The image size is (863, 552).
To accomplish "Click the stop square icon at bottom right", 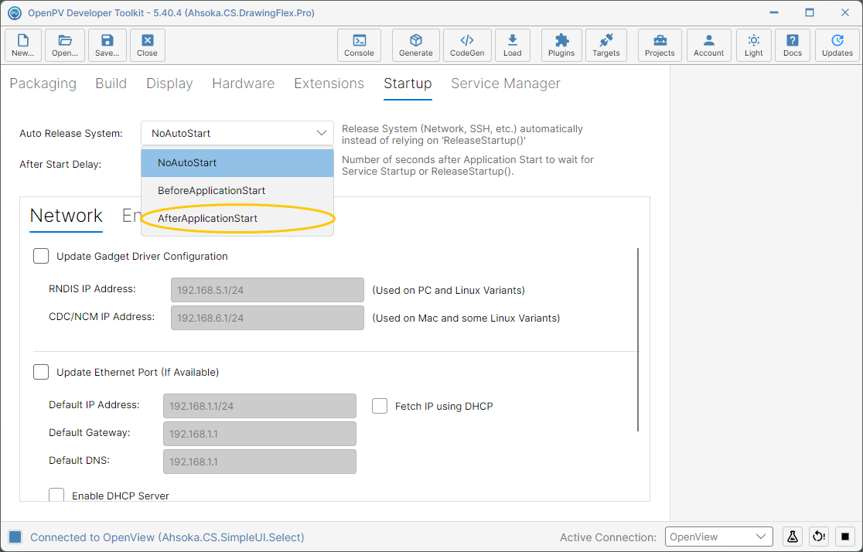I will [845, 536].
